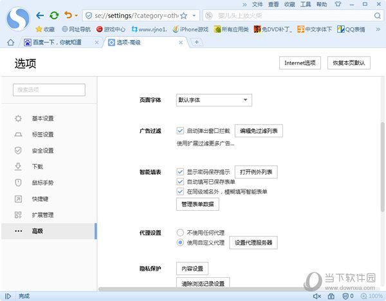The image size is (386, 301).
Task: Open the 查看 menu
Action: 273,5
